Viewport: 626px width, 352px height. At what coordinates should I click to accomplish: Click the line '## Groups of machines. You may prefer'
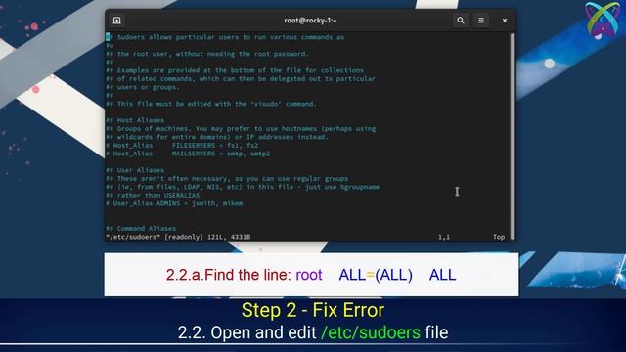241,128
